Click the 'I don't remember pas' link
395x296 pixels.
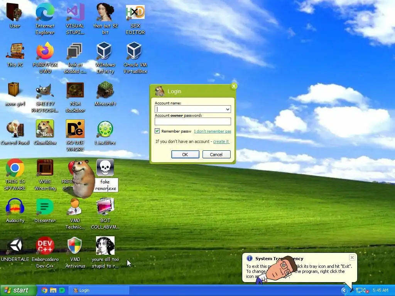pos(213,131)
